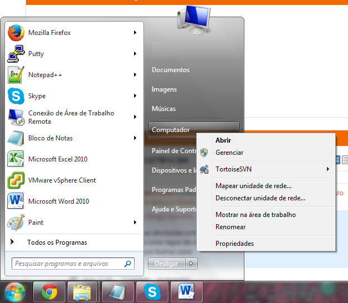Select Propriedades in the context menu
Viewport: 348px width, 303px height.
[x=234, y=244]
